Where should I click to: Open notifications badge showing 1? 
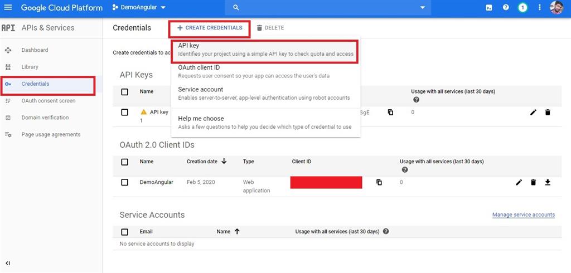pos(522,7)
